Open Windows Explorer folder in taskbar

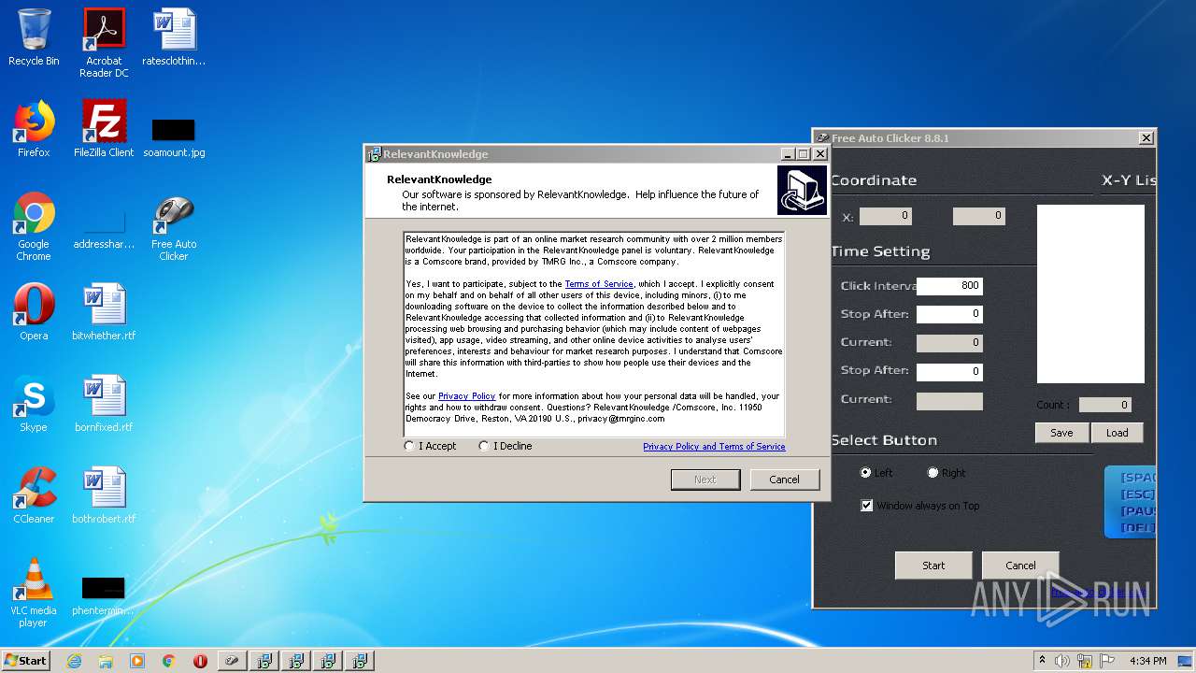pyautogui.click(x=106, y=661)
